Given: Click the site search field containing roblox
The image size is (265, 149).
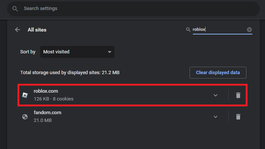Looking at the screenshot, I should (219, 30).
